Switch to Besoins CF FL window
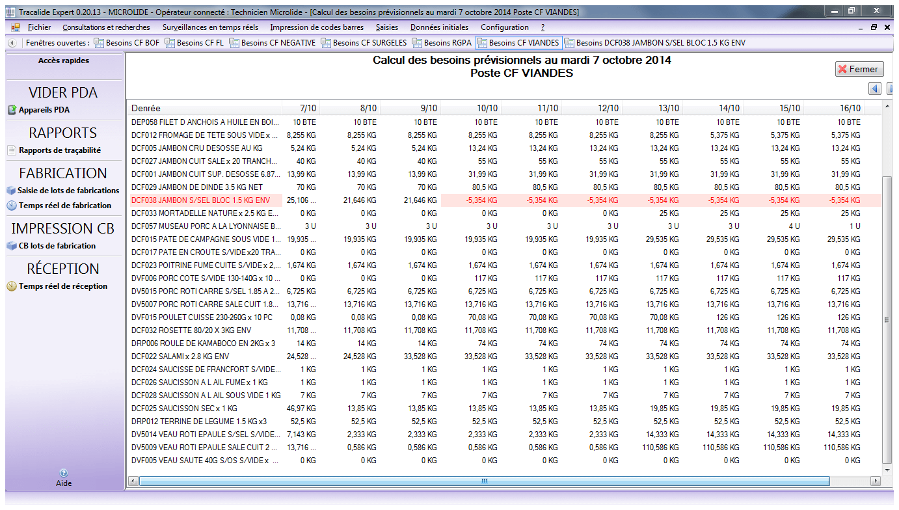Viewport: 899px width, 510px height. [194, 43]
